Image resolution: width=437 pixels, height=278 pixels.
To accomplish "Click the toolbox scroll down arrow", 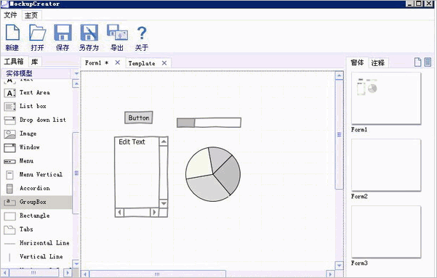I will click(76, 263).
